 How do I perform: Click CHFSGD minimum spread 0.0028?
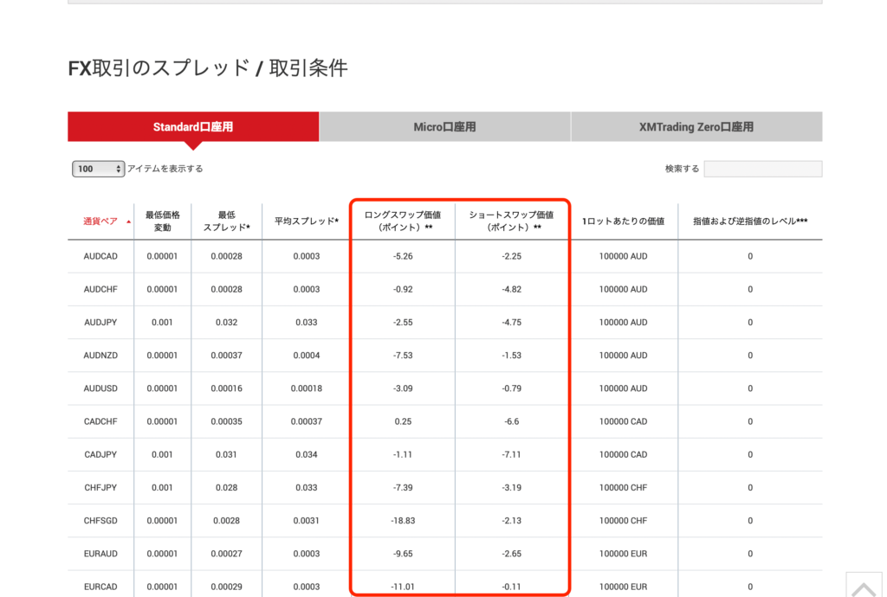point(226,520)
